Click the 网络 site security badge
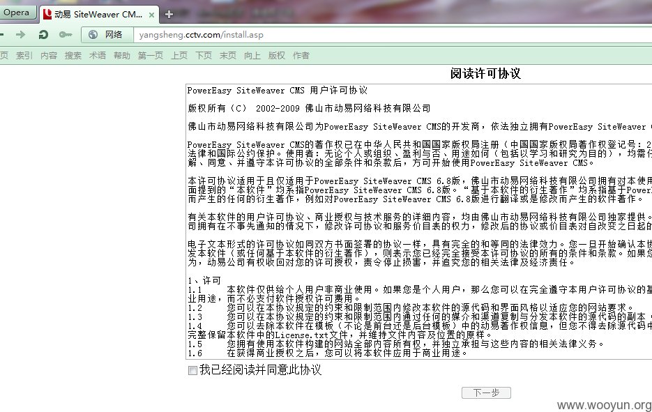The image size is (652, 412). (107, 34)
